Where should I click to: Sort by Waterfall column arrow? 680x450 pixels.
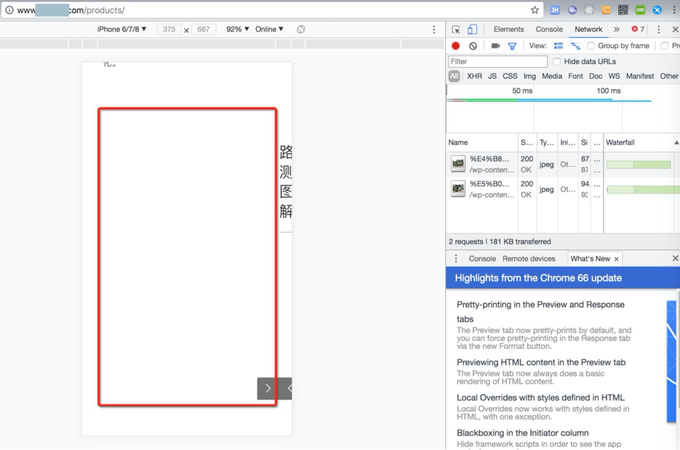click(x=676, y=142)
